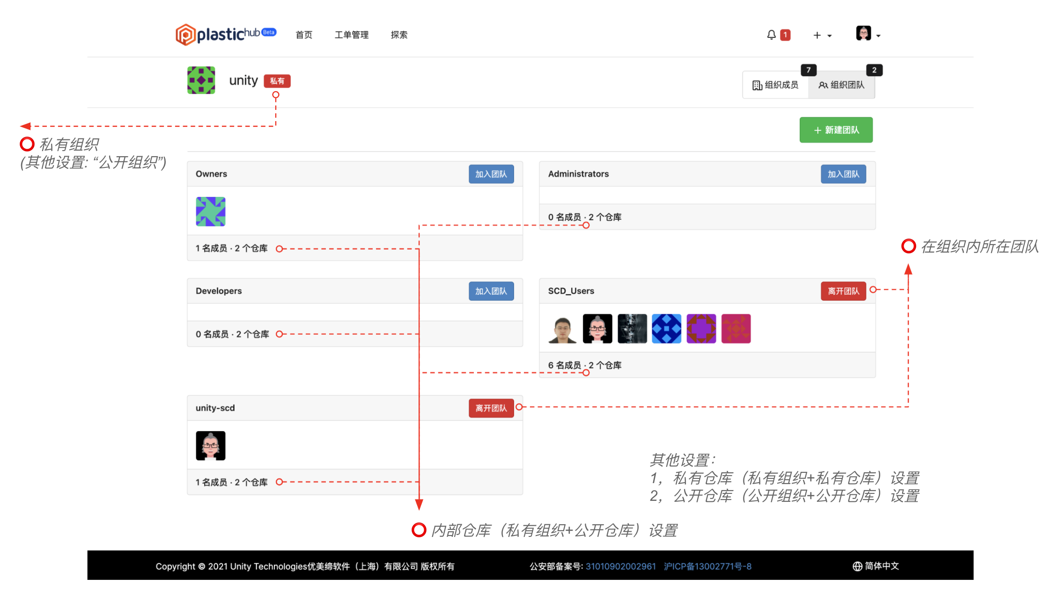Click the Owners team member avatar
The height and width of the screenshot is (593, 1060).
pyautogui.click(x=211, y=211)
